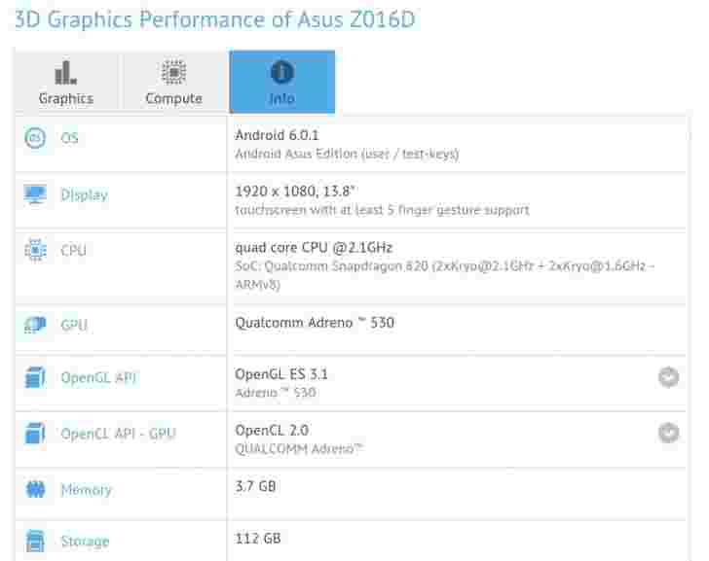Click the GPU row icon
This screenshot has height=561, width=709.
coord(35,325)
